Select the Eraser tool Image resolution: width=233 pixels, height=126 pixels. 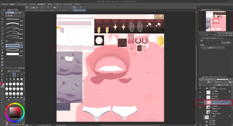[2, 53]
